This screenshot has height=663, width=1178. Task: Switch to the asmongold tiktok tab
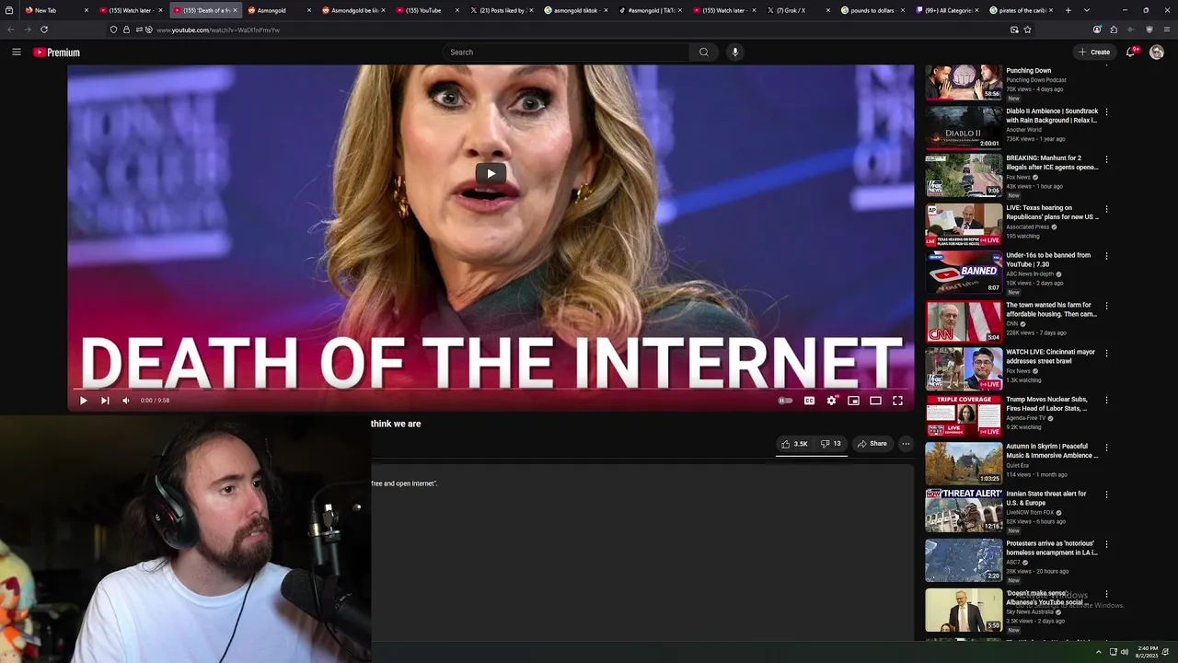coord(575,10)
